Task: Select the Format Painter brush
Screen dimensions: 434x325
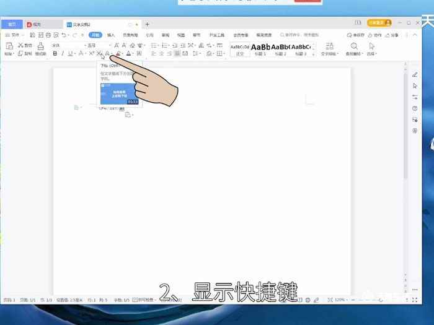Action: coord(40,46)
